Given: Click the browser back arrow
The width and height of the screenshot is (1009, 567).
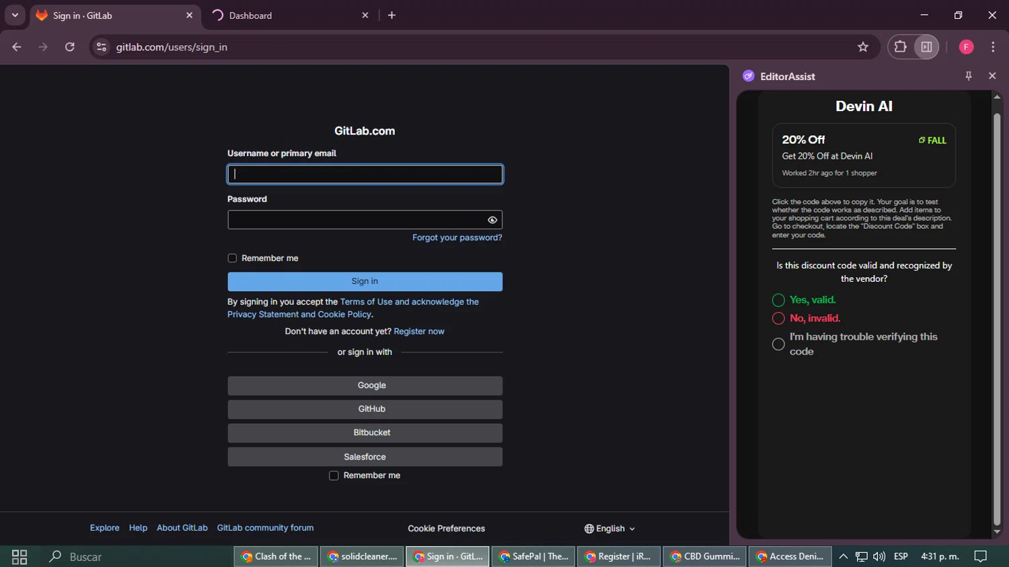Looking at the screenshot, I should (x=17, y=47).
